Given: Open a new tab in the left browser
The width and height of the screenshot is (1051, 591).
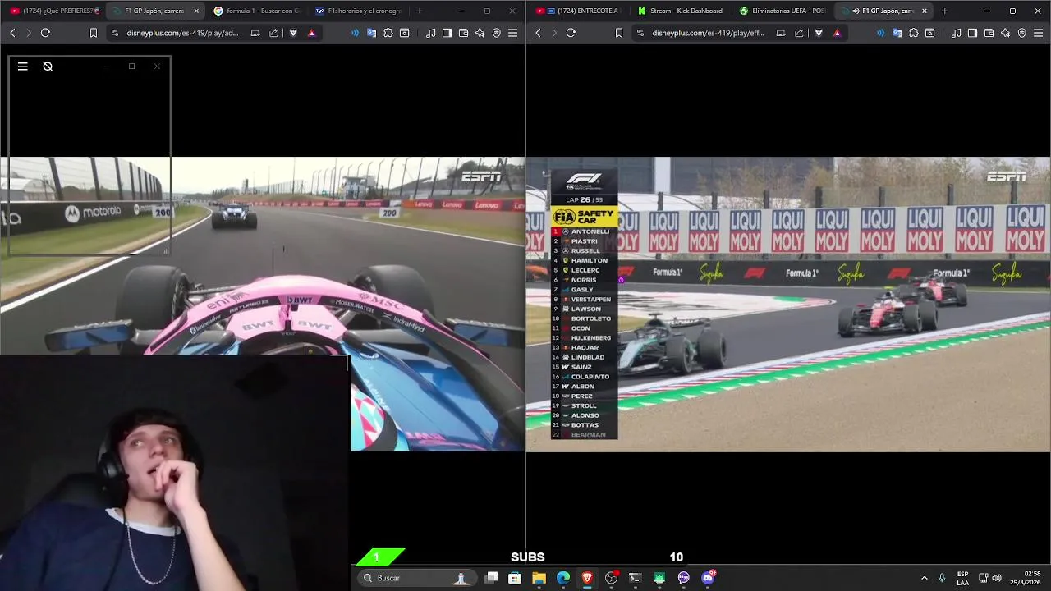Looking at the screenshot, I should point(420,11).
